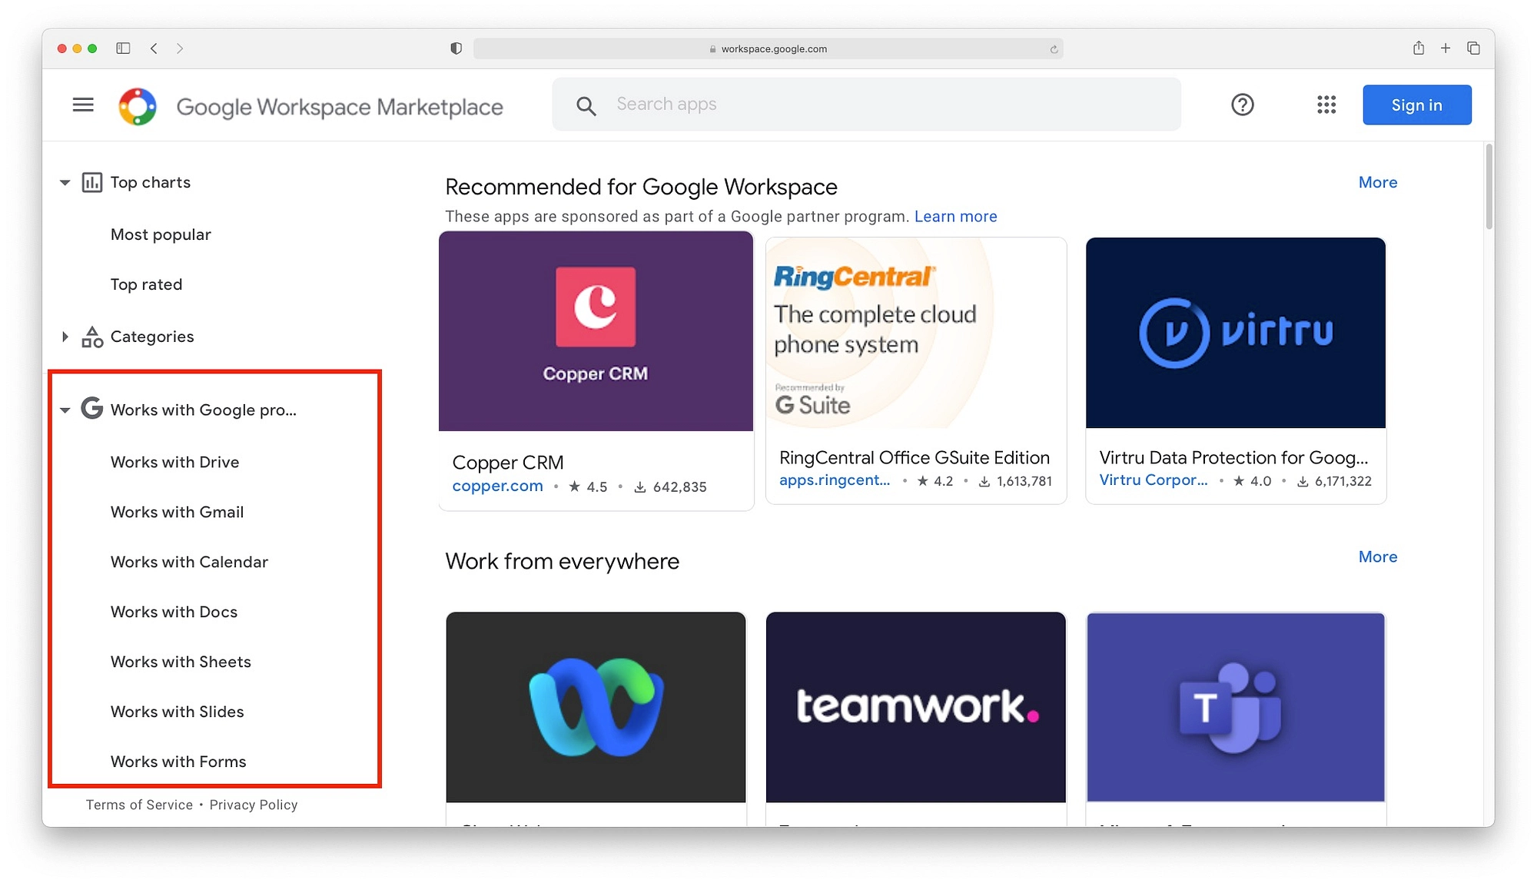Select Top rated in sidebar
Viewport: 1537px width, 883px height.
point(146,284)
